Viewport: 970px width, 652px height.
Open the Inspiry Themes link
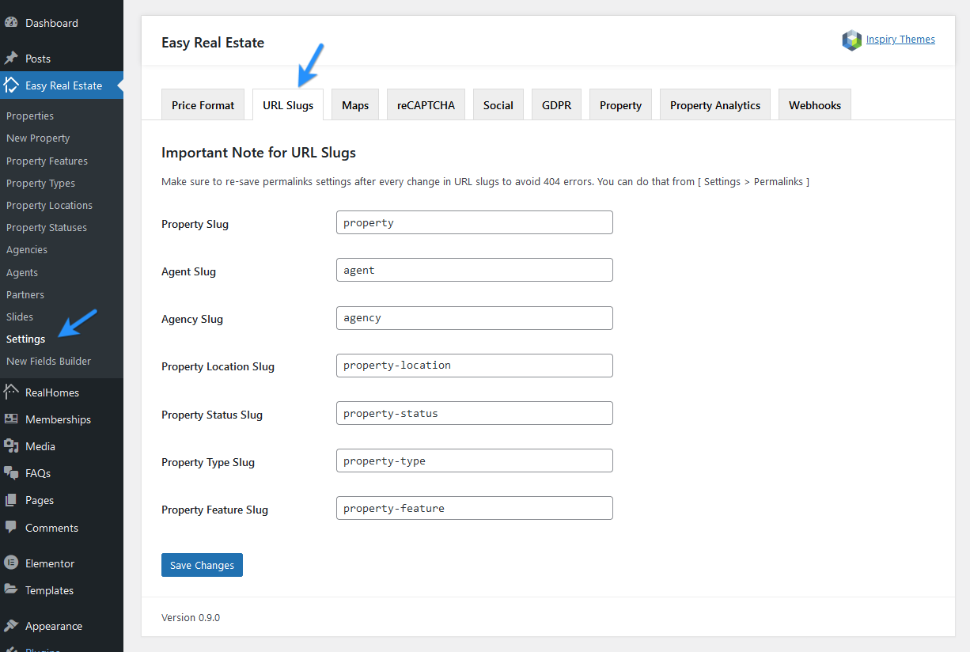click(x=900, y=40)
